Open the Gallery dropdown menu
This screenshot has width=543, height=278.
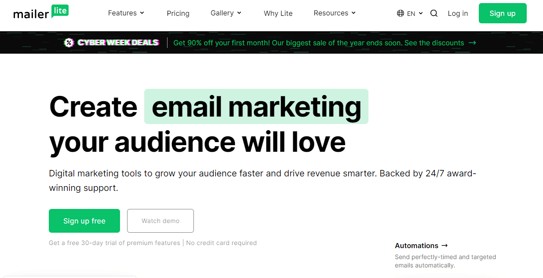pyautogui.click(x=226, y=13)
